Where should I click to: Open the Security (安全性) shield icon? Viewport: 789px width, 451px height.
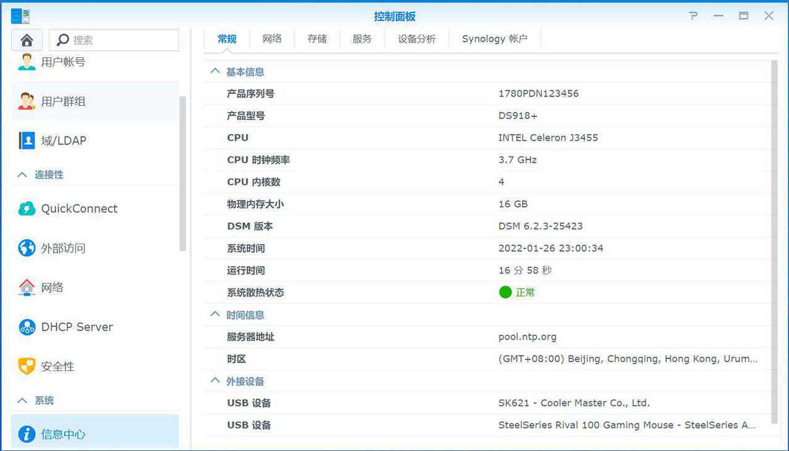(27, 366)
